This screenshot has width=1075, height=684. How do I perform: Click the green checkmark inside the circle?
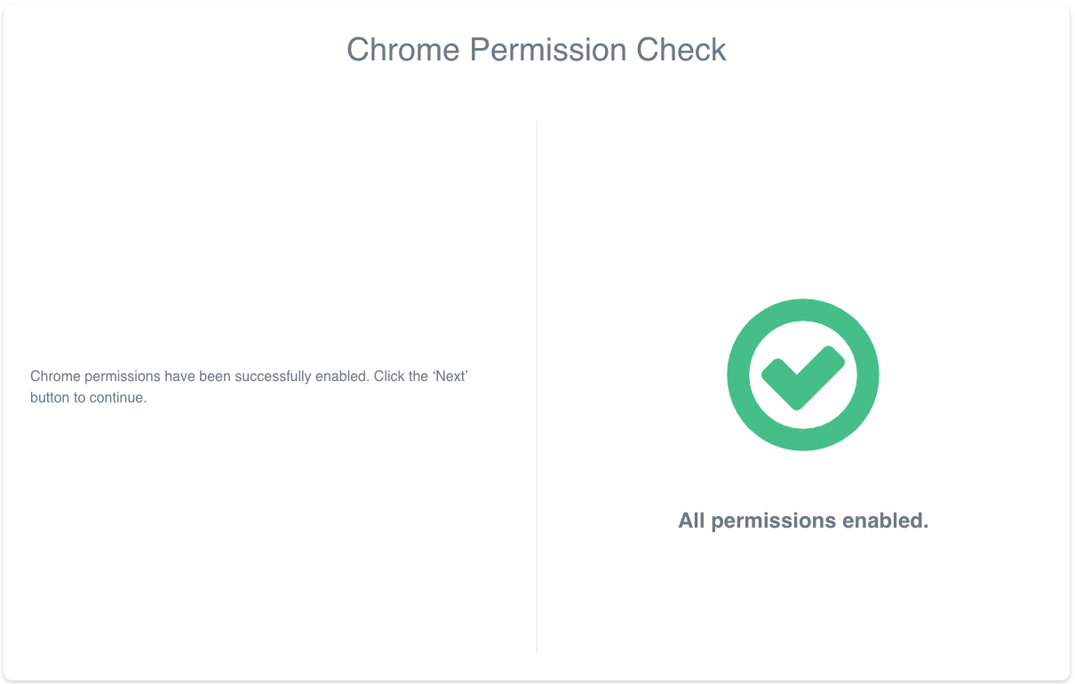[802, 378]
